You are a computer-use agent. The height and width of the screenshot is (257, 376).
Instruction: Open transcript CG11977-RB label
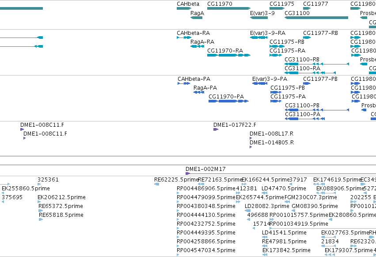coord(320,33)
